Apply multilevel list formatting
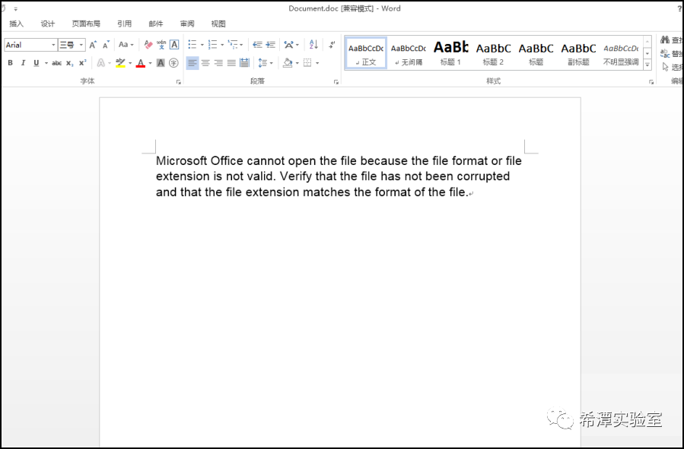The width and height of the screenshot is (684, 449). pyautogui.click(x=233, y=44)
